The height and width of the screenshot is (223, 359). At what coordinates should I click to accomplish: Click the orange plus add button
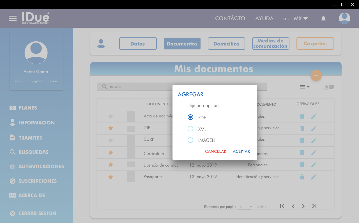316,75
